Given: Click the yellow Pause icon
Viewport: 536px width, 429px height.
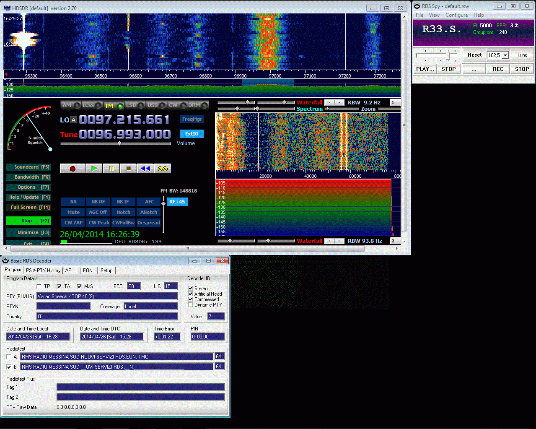Looking at the screenshot, I should click(x=111, y=168).
